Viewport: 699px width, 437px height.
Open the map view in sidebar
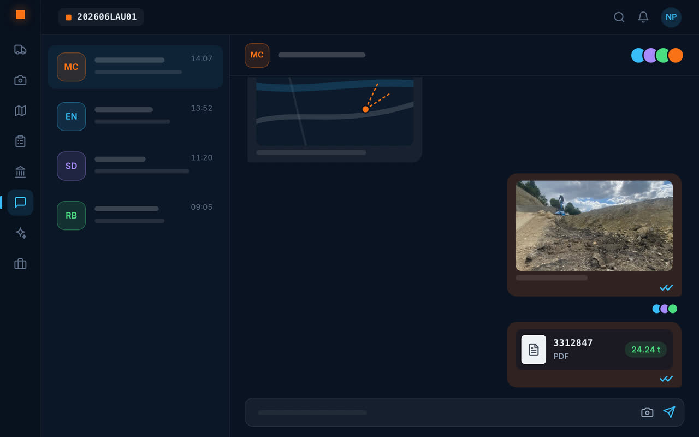point(20,111)
